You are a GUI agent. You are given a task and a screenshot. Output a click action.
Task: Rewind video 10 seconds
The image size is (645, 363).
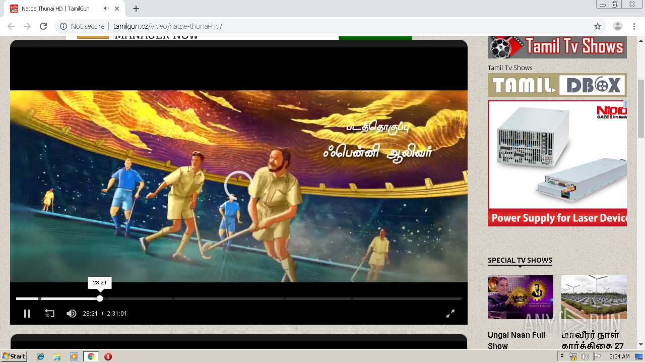(49, 314)
